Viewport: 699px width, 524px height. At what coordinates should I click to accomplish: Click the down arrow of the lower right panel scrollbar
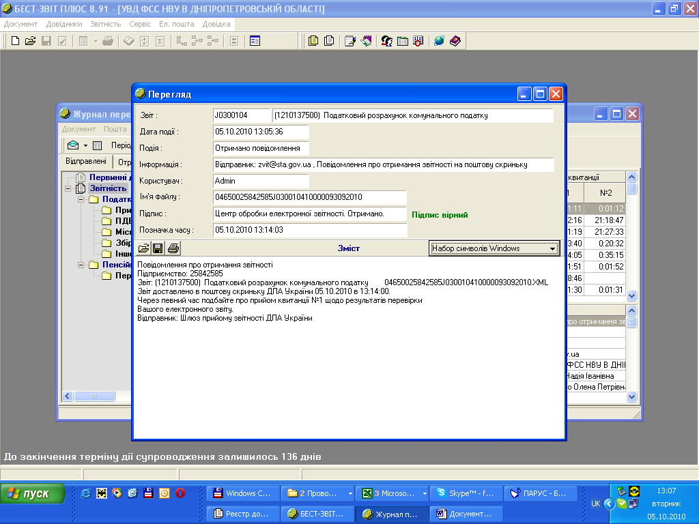(631, 396)
